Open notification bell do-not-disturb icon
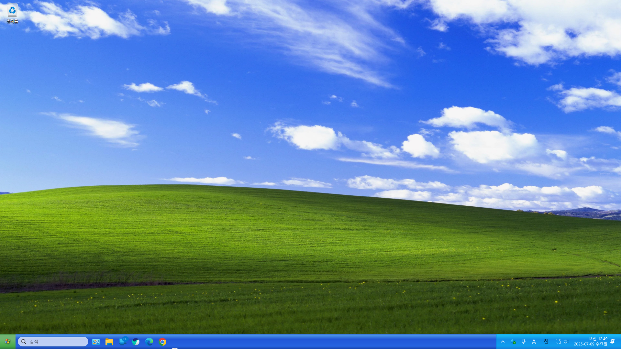The width and height of the screenshot is (621, 349). (613, 342)
